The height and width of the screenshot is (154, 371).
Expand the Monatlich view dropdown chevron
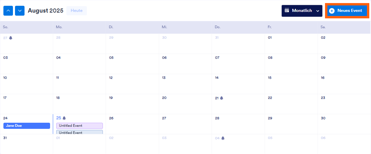[x=318, y=11]
